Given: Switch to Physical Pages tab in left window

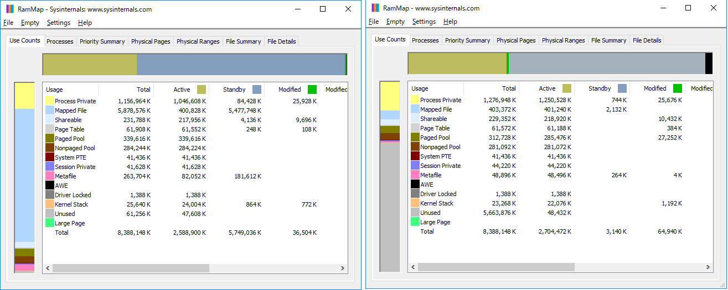Looking at the screenshot, I should [151, 41].
